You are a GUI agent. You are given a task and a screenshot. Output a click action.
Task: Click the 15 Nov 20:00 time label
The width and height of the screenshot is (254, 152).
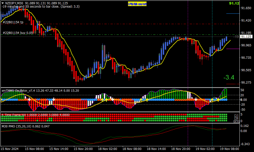pyautogui.click(x=83, y=149)
